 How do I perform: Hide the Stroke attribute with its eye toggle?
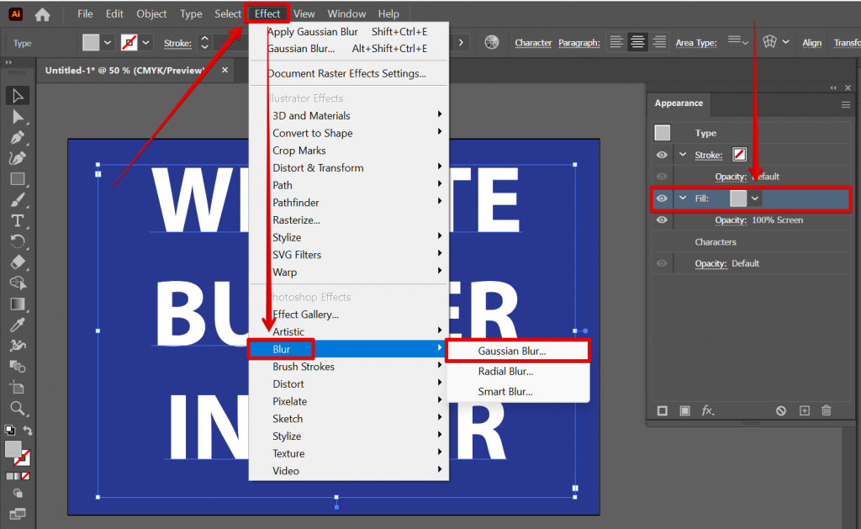[x=662, y=155]
